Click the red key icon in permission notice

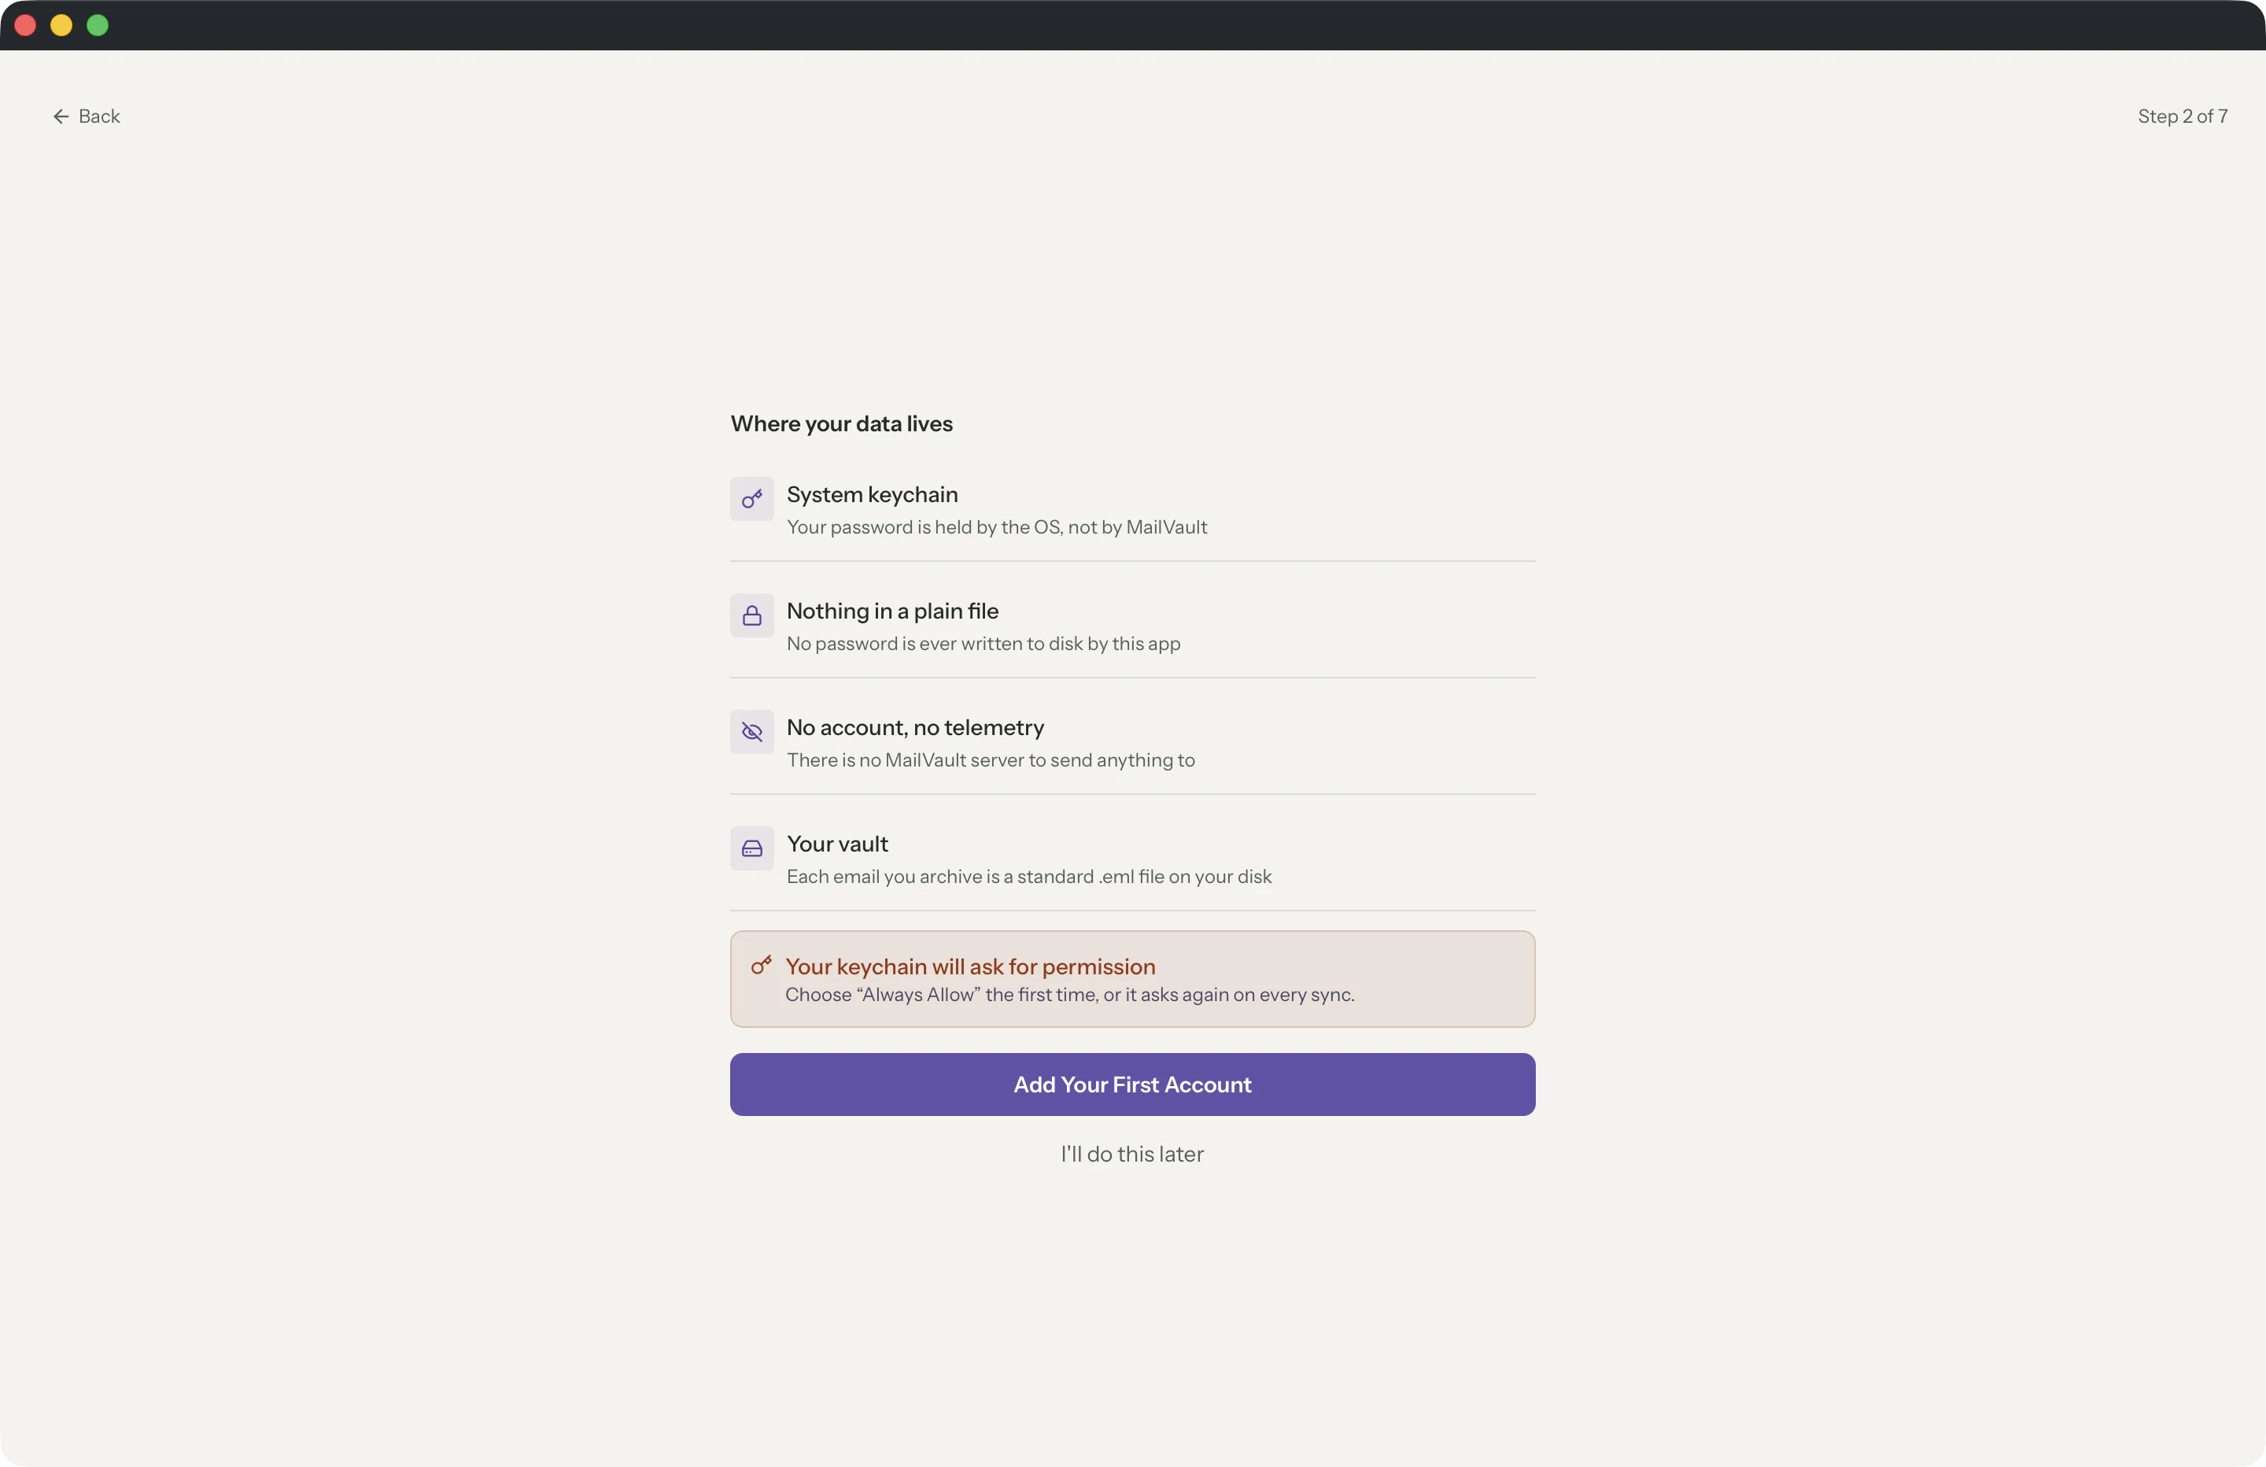click(x=761, y=966)
